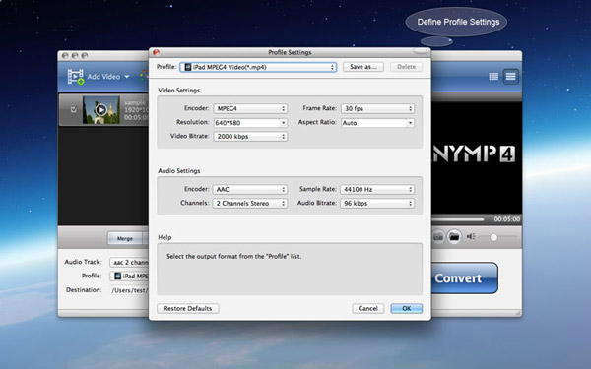Viewport: 591px width, 369px height.
Task: Click the Profile Settings toolbar pill button
Action: click(422, 51)
